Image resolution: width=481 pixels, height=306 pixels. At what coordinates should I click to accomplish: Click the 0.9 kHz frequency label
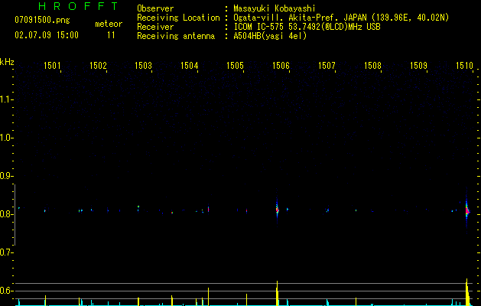tap(6, 176)
